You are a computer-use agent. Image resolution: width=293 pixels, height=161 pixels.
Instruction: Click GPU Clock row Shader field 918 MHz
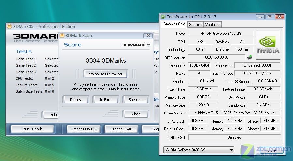tap(271, 121)
